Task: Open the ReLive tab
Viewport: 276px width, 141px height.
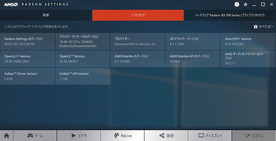Action: point(123,136)
